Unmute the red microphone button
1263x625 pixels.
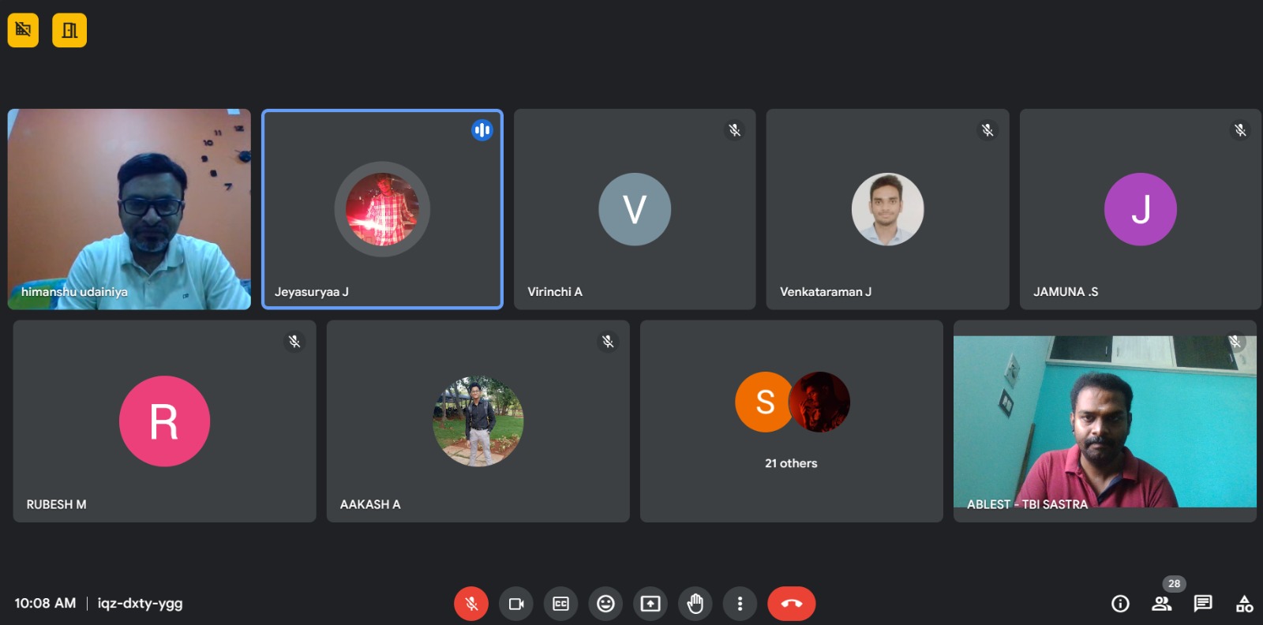pyautogui.click(x=471, y=604)
